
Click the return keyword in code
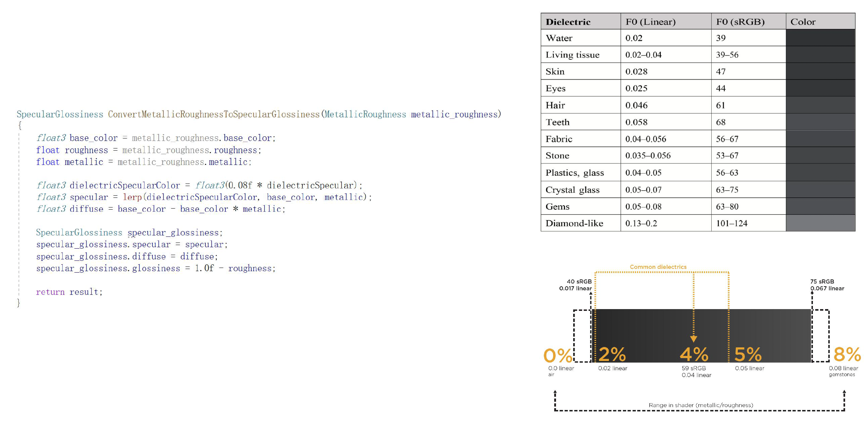point(50,292)
